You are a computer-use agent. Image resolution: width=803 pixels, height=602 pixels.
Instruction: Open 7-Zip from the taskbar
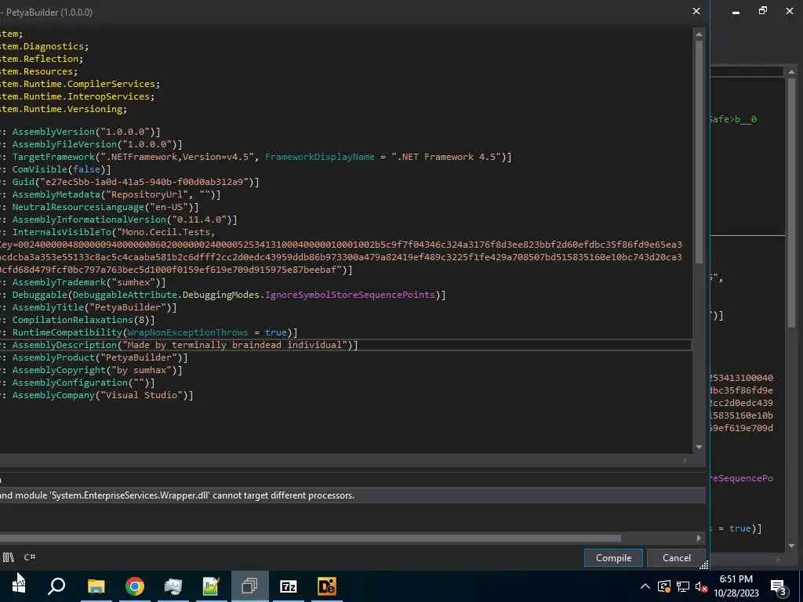(x=289, y=586)
